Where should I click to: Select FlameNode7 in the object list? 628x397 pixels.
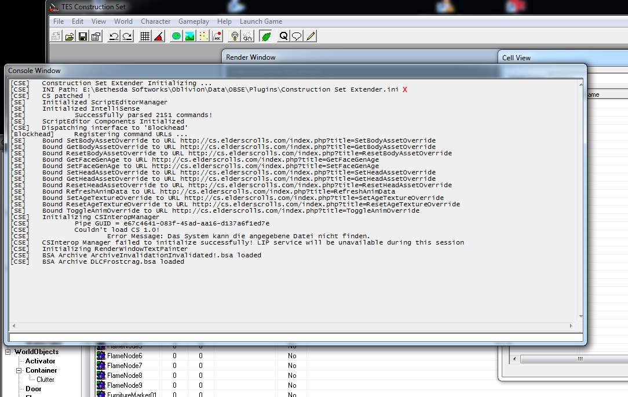point(124,366)
